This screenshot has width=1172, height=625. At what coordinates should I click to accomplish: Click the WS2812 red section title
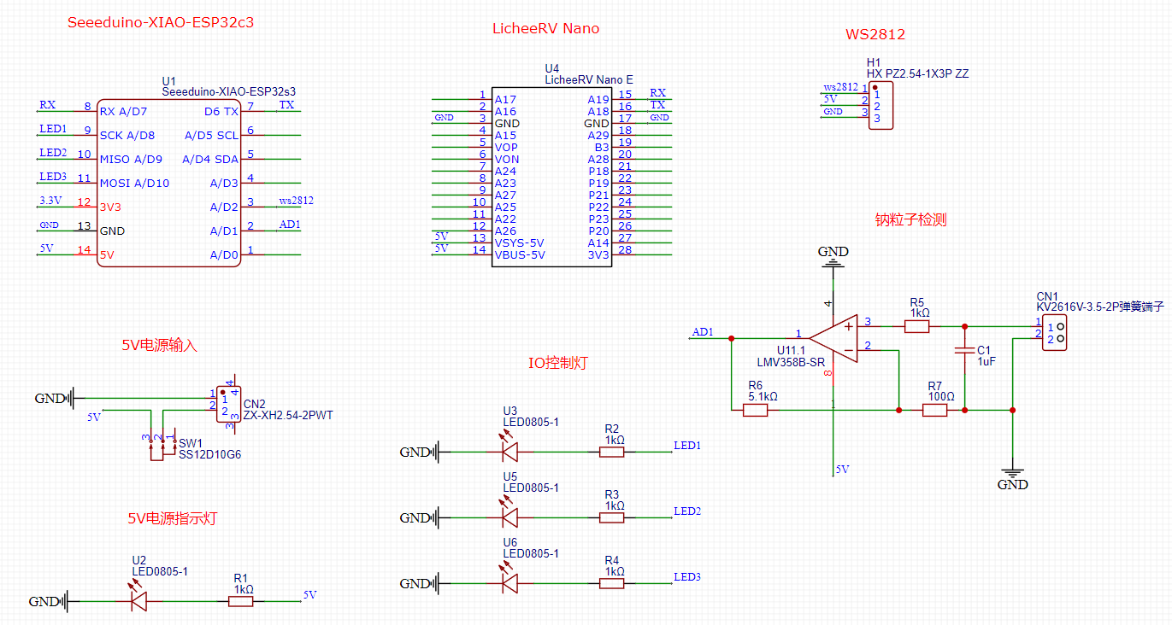pyautogui.click(x=875, y=35)
